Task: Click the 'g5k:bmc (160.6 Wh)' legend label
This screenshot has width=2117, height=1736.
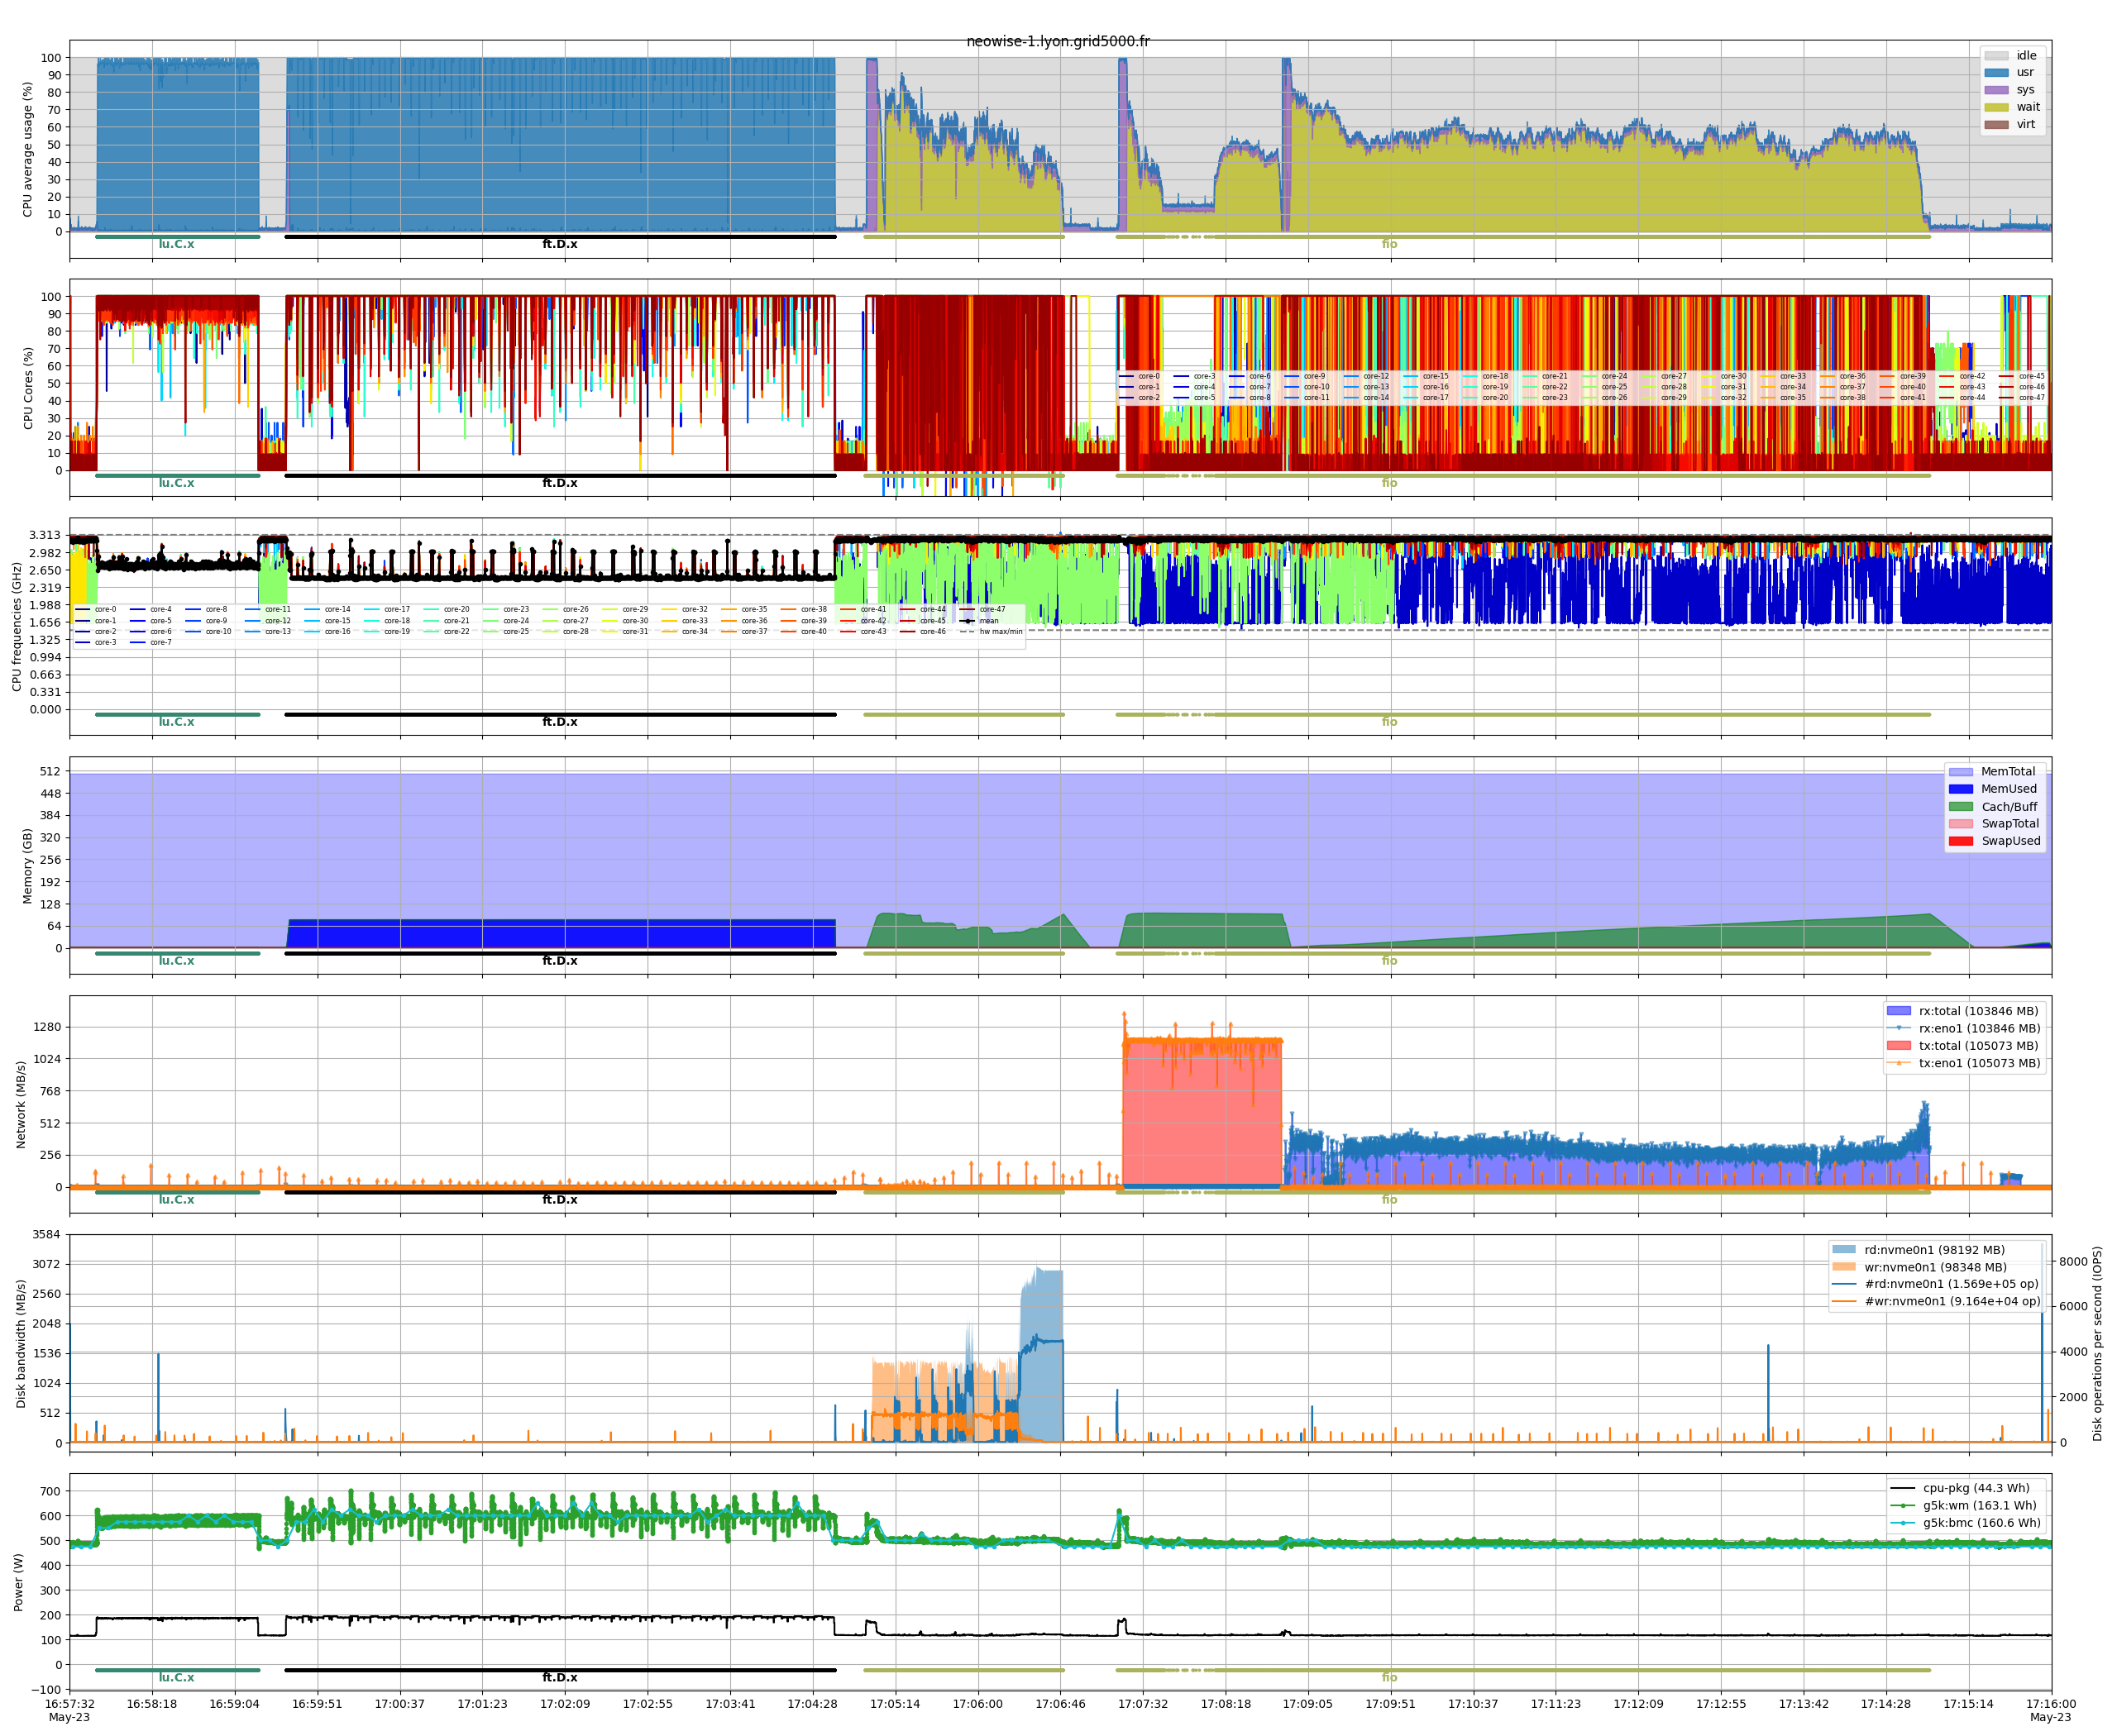Action: 1981,1523
